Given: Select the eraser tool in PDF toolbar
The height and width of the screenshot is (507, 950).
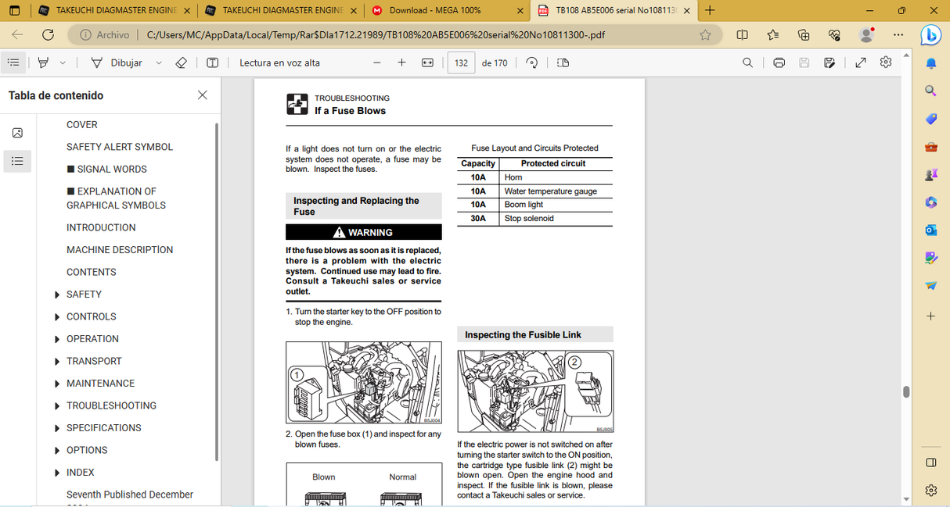Looking at the screenshot, I should [181, 62].
